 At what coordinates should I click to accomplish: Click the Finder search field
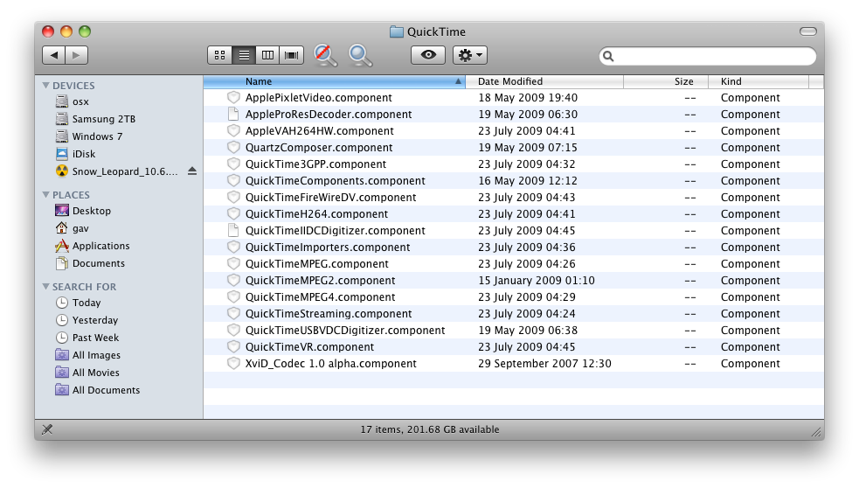(708, 56)
